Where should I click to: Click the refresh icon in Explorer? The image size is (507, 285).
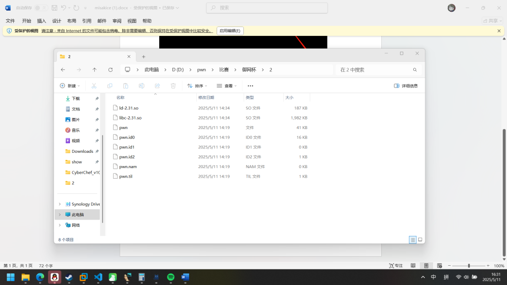(111, 70)
